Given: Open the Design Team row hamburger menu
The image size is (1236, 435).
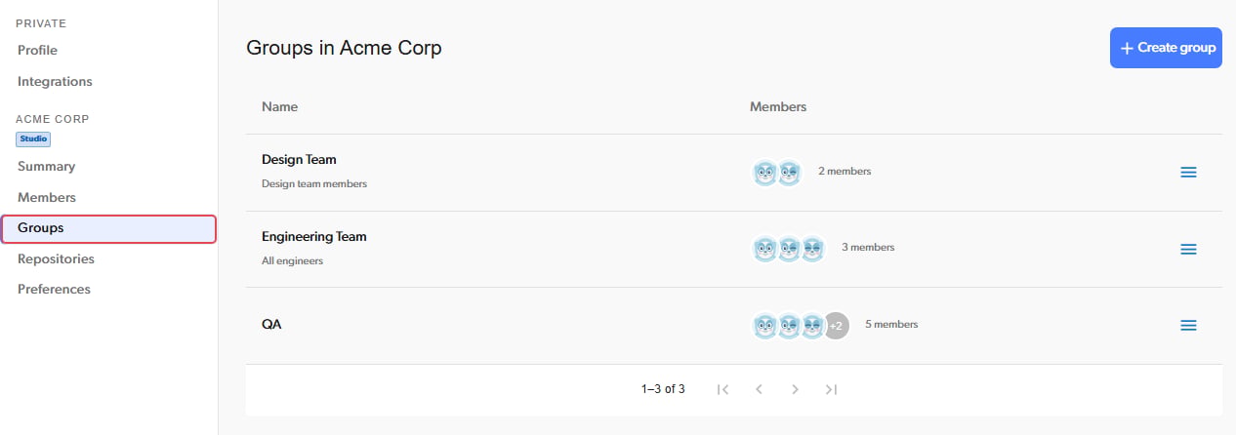Looking at the screenshot, I should coord(1188,173).
